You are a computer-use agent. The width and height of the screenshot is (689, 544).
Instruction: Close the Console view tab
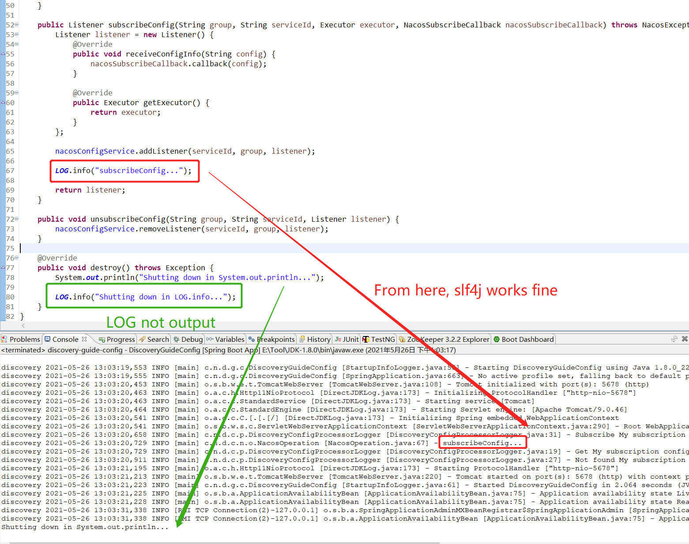84,339
